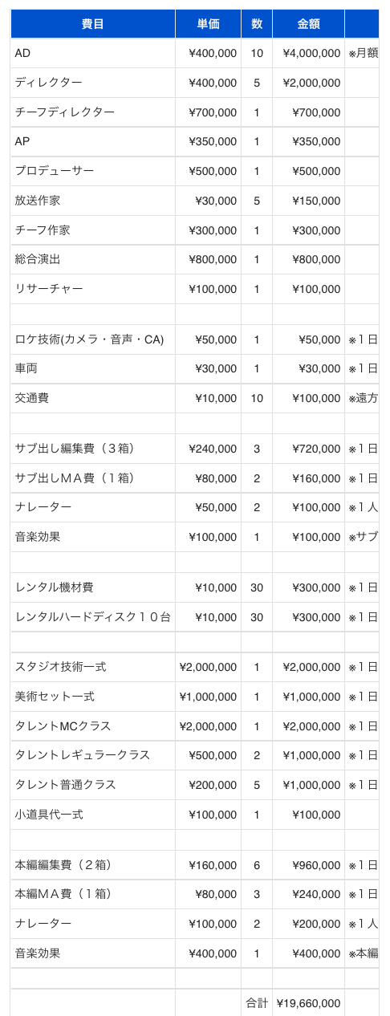Click the total ¥19,660,000 cell
The image size is (390, 1016).
(309, 1003)
